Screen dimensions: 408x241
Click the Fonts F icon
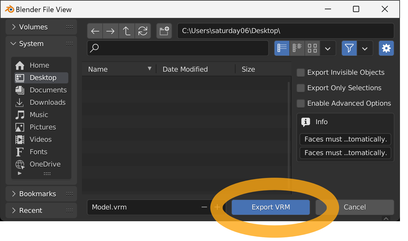pos(20,152)
